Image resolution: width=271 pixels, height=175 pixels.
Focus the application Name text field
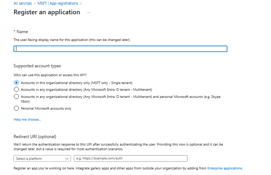(120, 49)
